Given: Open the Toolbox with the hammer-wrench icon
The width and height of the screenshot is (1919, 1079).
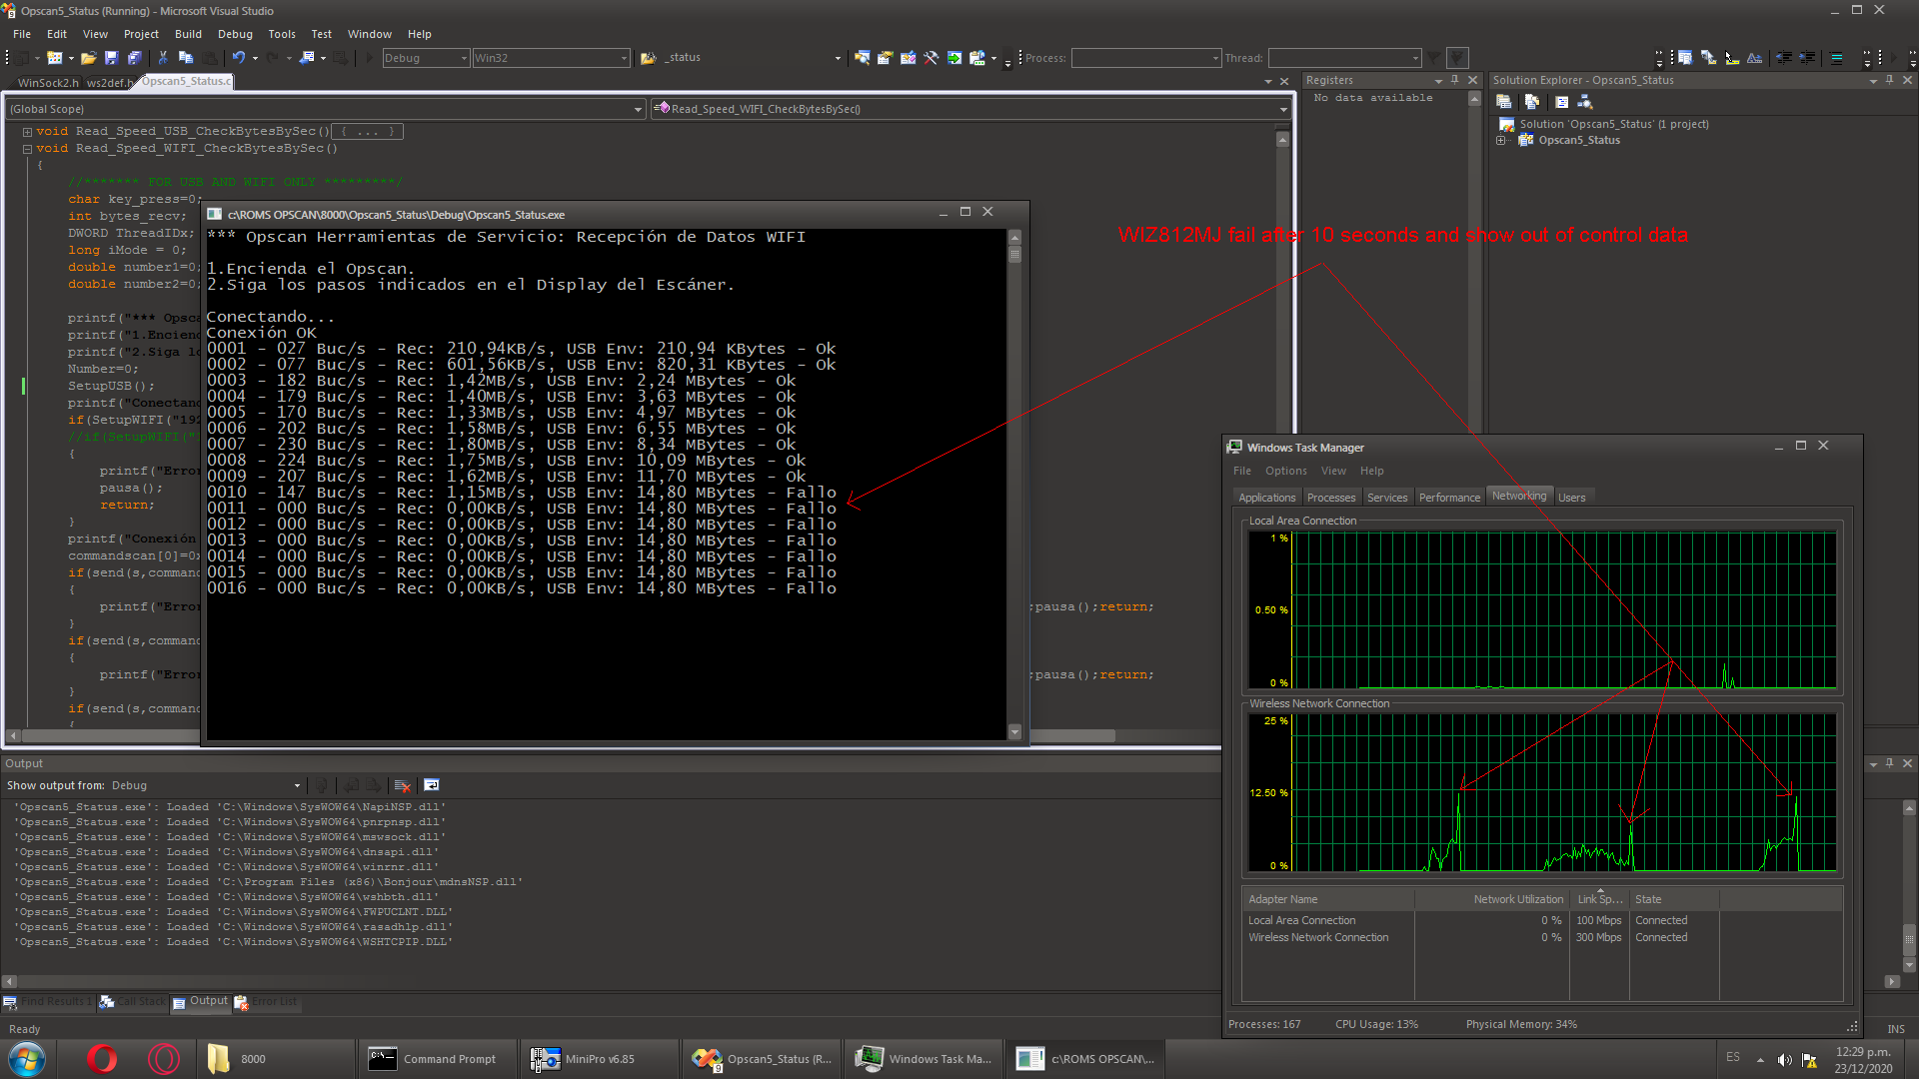Looking at the screenshot, I should click(931, 58).
